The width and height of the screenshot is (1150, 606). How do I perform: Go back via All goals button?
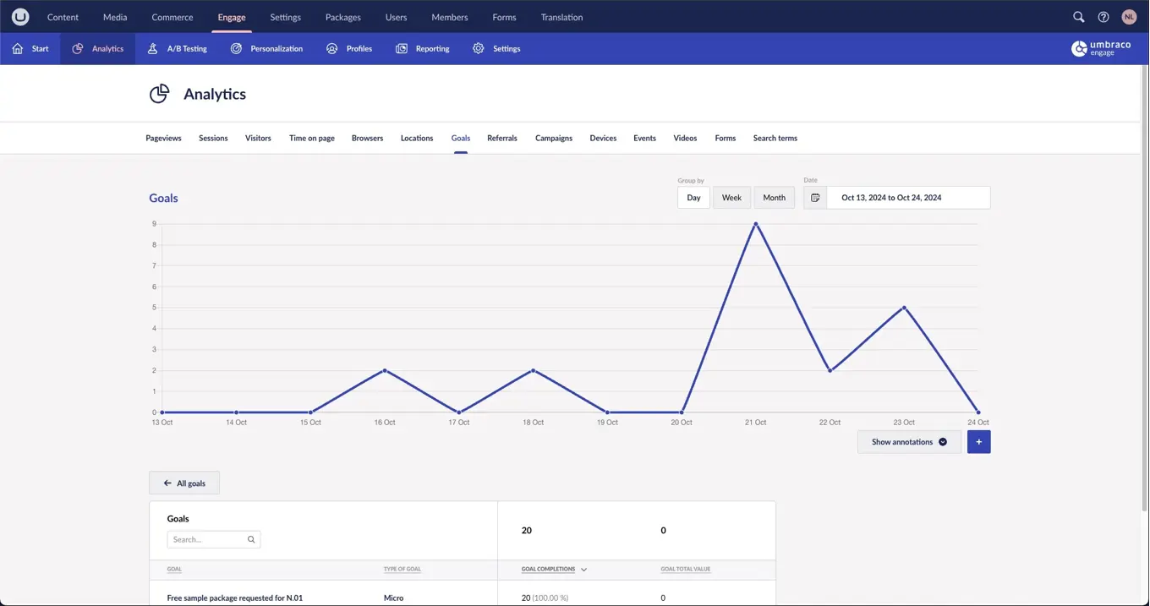tap(184, 483)
